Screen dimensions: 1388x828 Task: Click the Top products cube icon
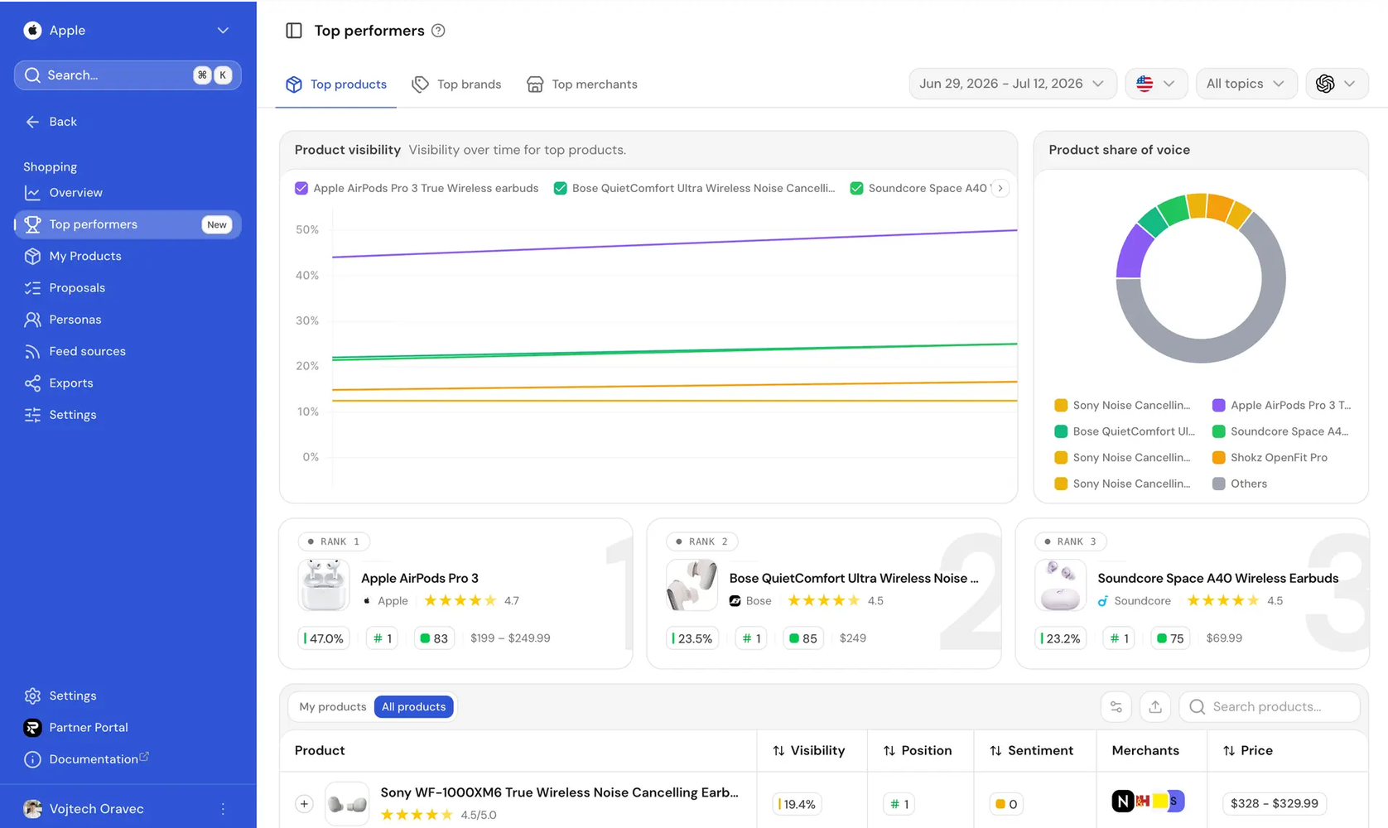[x=294, y=84]
